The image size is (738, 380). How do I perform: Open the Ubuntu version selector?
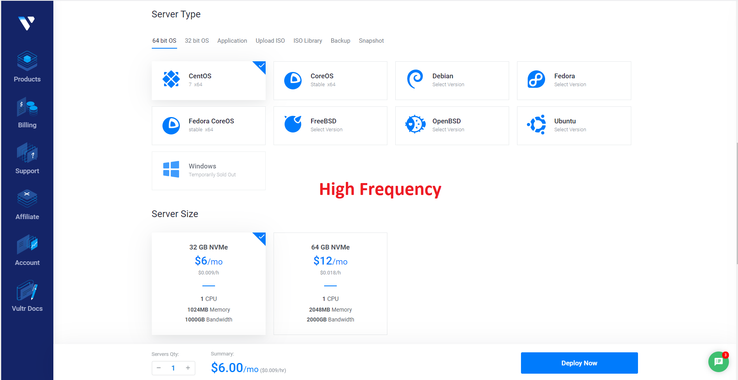point(574,125)
